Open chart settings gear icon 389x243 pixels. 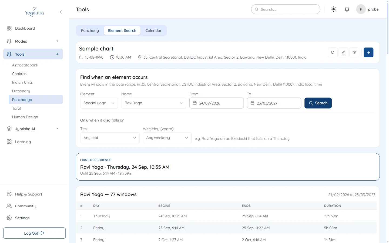[354, 52]
